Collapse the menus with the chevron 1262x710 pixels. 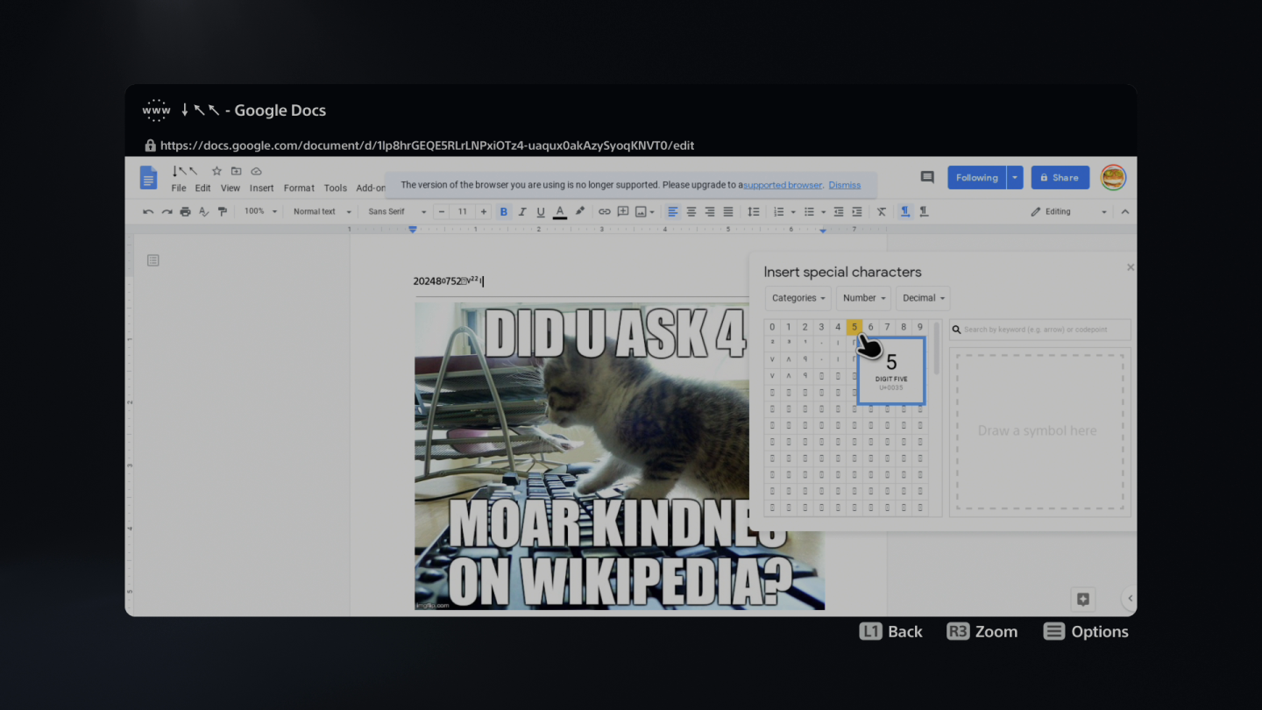pos(1125,211)
